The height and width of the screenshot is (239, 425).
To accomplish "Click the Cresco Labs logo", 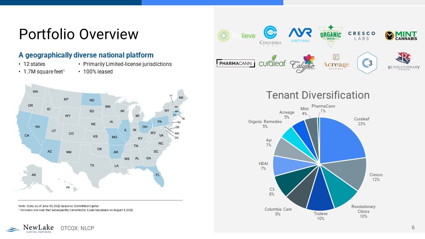I will point(362,35).
